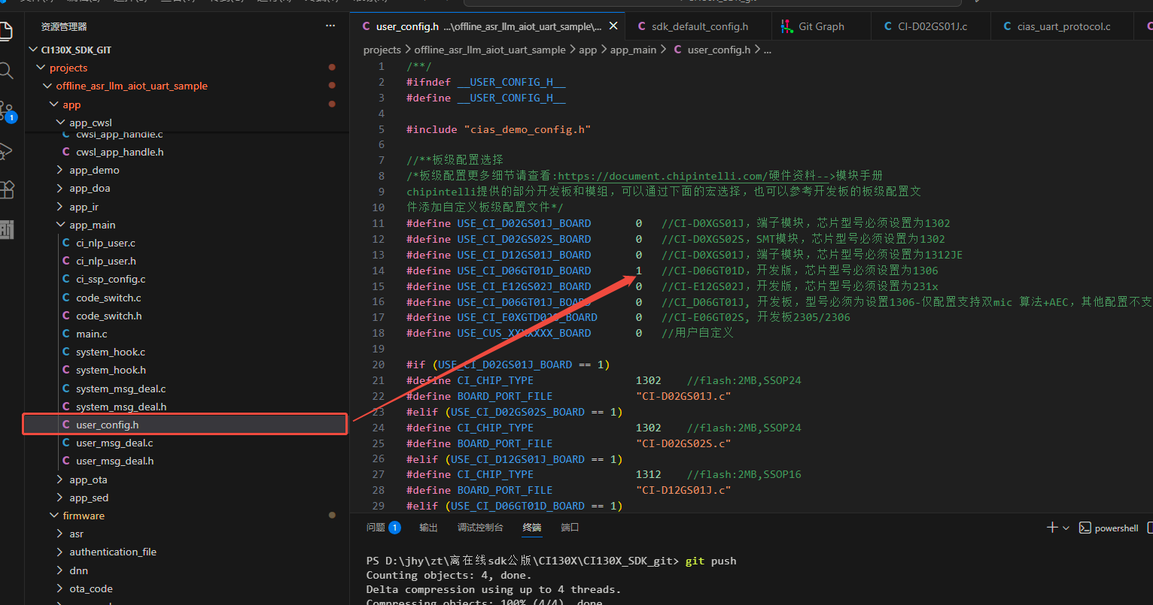Open the Explorer view in activity bar

(x=6, y=32)
